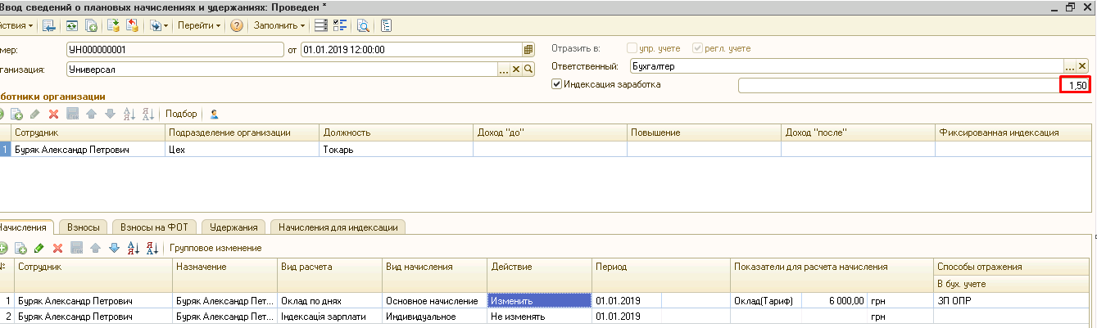Open the Организация selection with its ellipsis button
1097x328 pixels.
click(504, 70)
